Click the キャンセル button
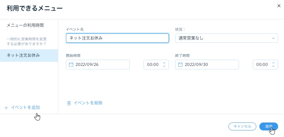This screenshot has width=284, height=137. [x=242, y=126]
